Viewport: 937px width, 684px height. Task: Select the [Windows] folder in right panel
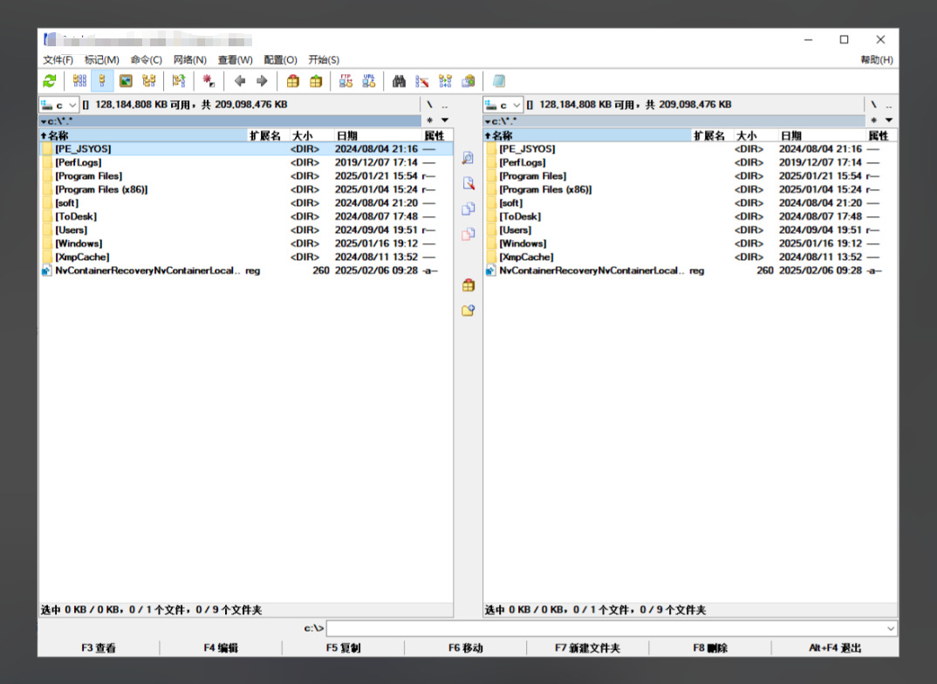[521, 243]
